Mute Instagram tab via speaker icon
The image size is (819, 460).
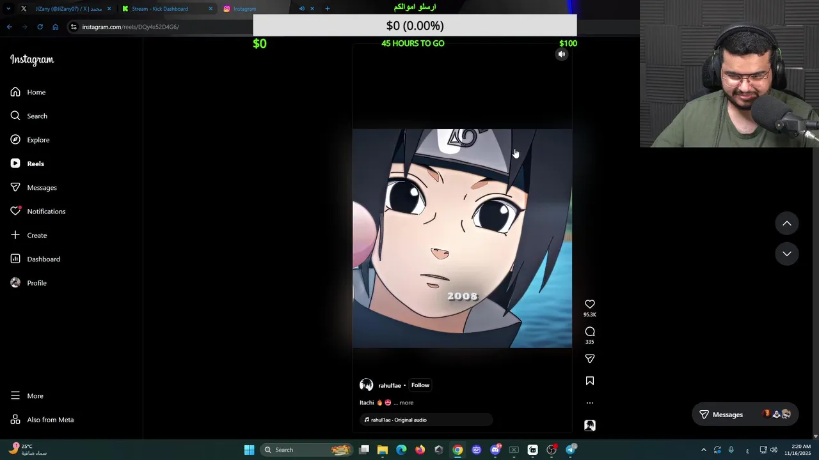tap(302, 9)
